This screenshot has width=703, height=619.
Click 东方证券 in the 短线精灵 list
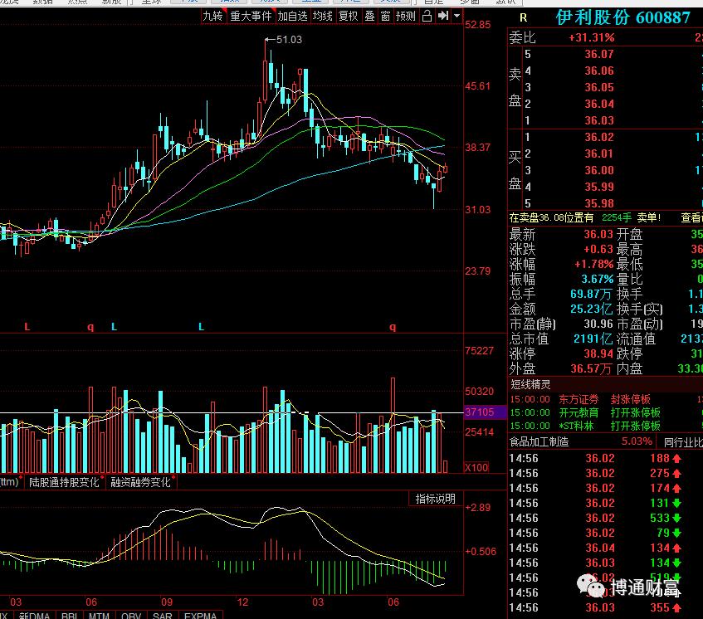(579, 399)
